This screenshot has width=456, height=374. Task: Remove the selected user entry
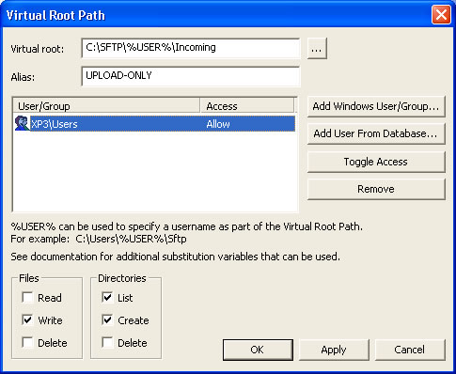click(376, 189)
